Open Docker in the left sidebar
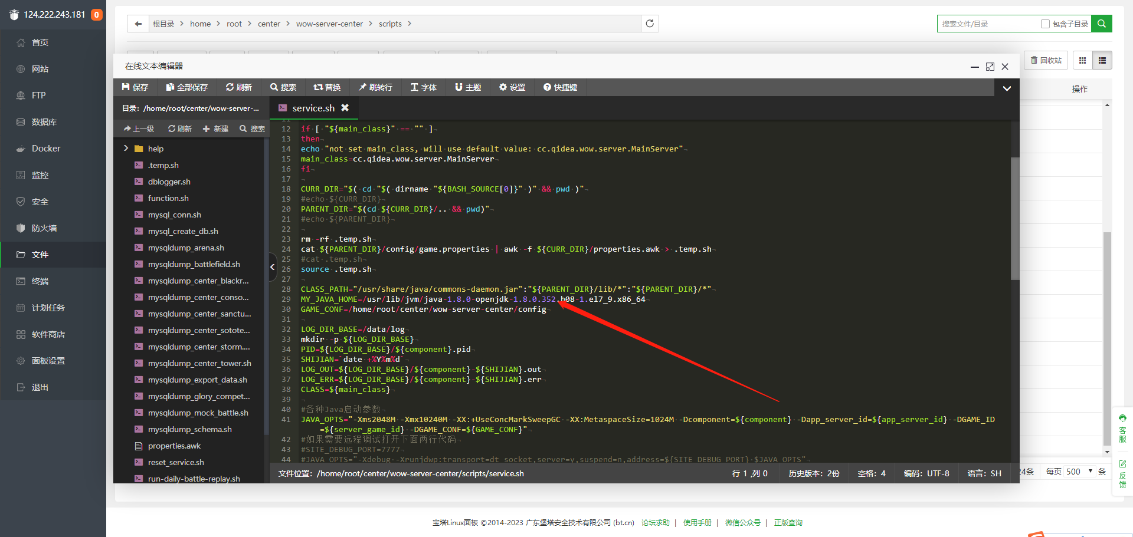Image resolution: width=1133 pixels, height=537 pixels. (x=46, y=149)
